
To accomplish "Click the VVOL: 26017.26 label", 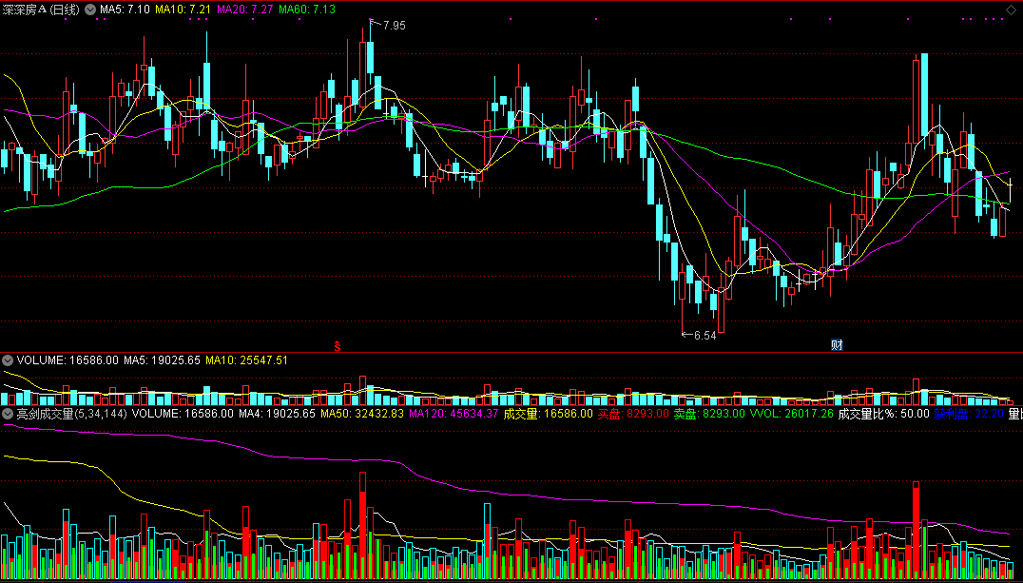I will pos(791,414).
